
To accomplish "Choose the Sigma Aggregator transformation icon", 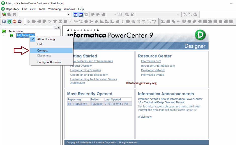I will 60,21.
